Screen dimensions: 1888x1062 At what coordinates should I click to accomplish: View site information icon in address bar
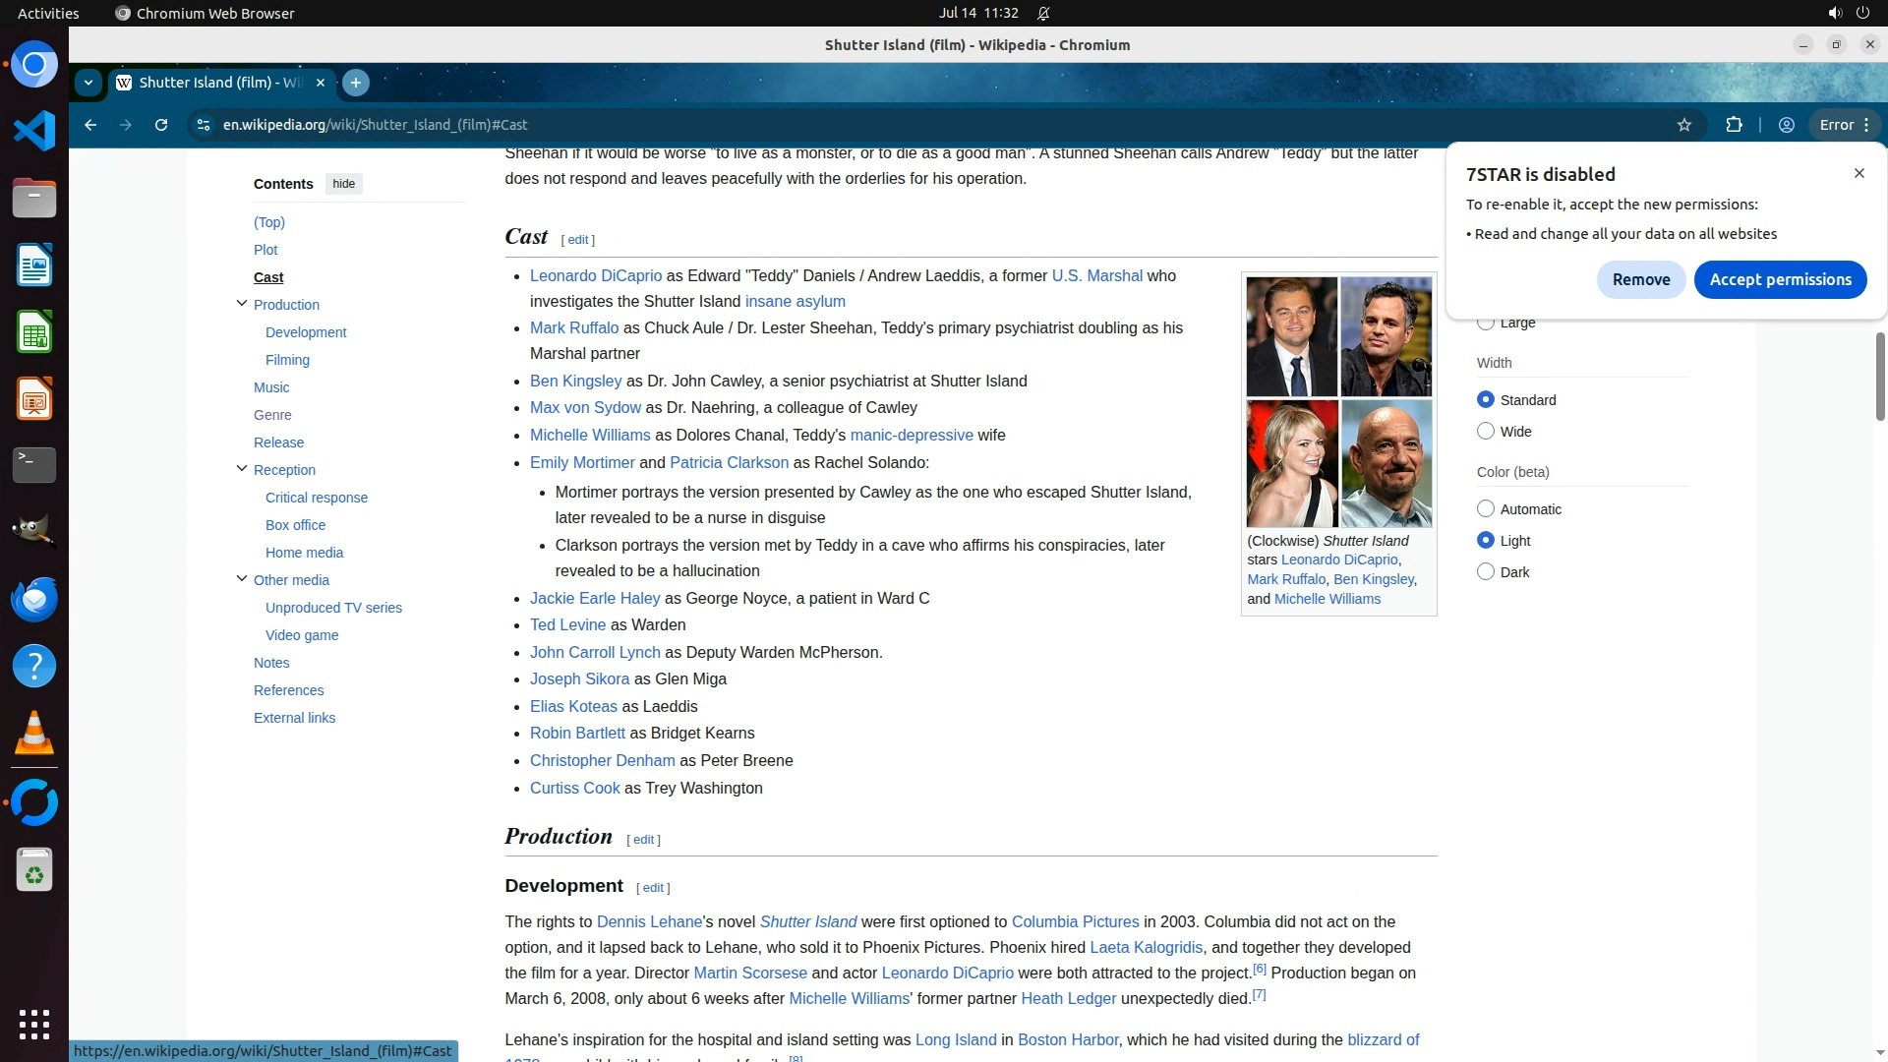point(204,125)
